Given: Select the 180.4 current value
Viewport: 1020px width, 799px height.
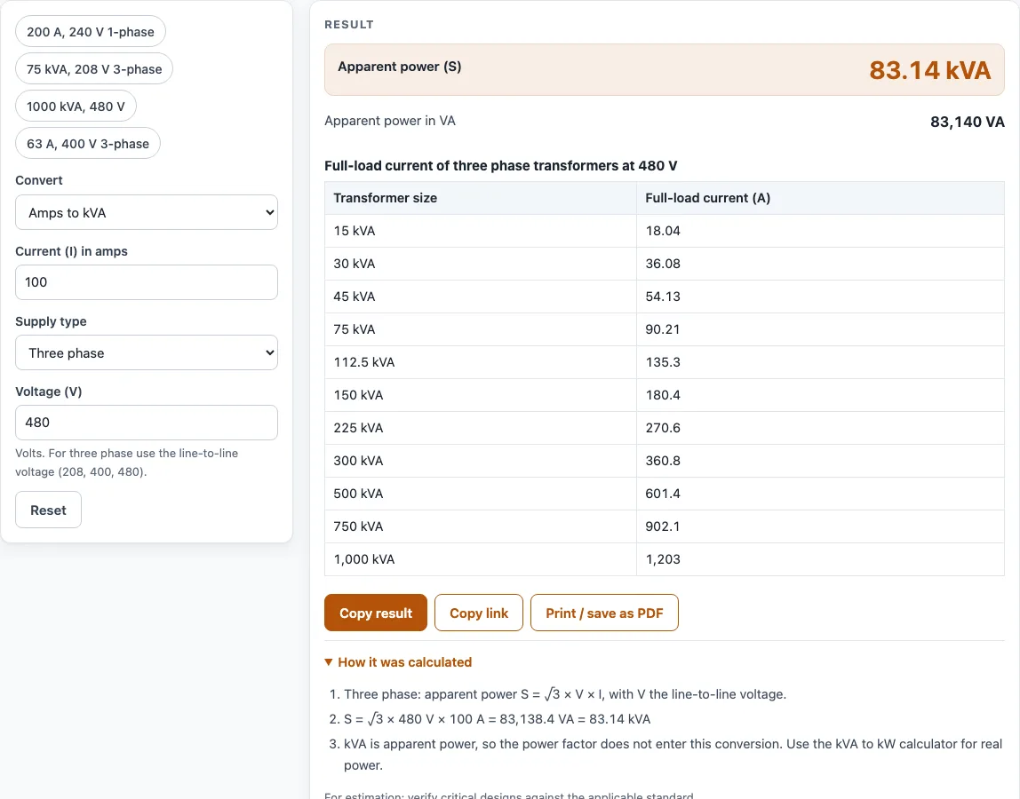Looking at the screenshot, I should coord(663,395).
